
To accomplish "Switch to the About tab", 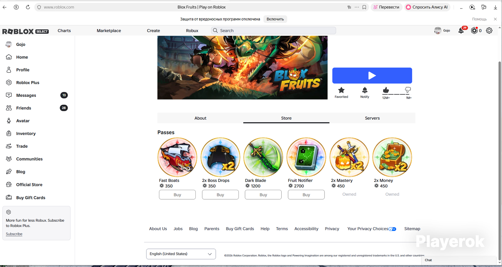I will coord(200,118).
